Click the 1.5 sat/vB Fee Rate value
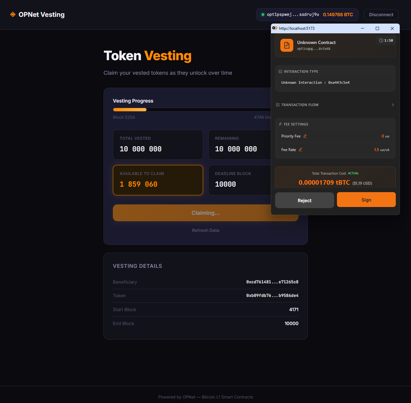 [382, 150]
